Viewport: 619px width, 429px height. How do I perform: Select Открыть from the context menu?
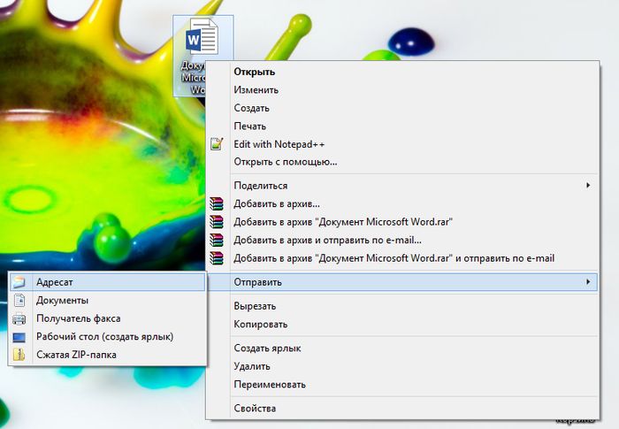(x=255, y=72)
